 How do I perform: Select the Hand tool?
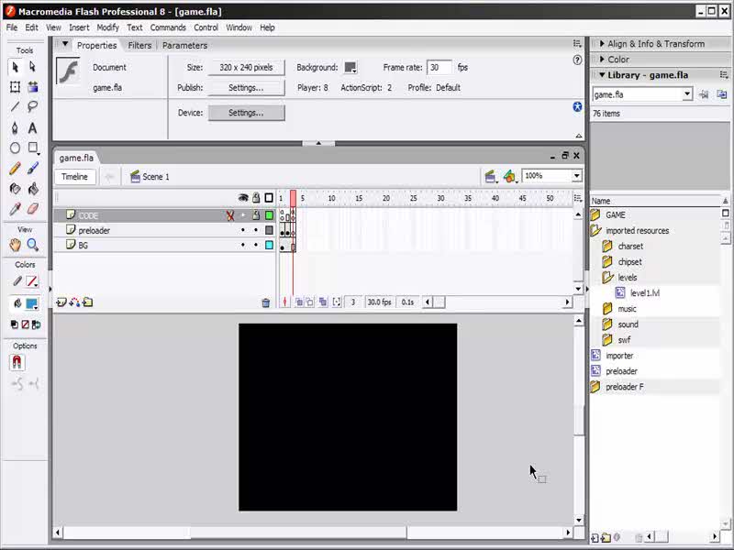click(x=15, y=245)
